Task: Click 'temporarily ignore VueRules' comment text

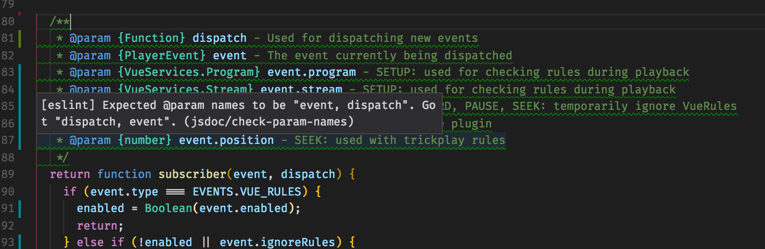Action: coord(645,106)
